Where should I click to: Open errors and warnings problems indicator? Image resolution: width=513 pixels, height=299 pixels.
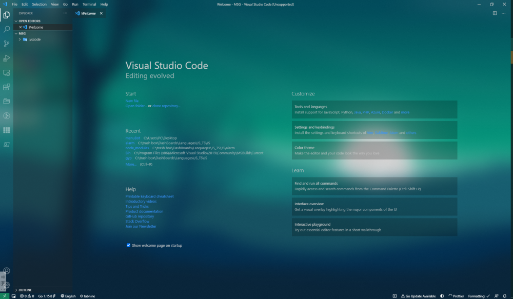[x=27, y=296]
